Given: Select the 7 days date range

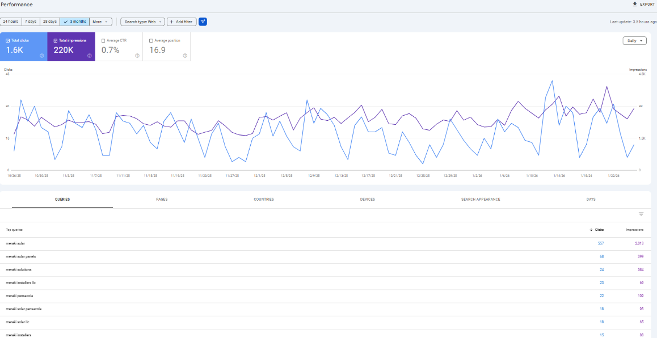Looking at the screenshot, I should click(x=30, y=22).
